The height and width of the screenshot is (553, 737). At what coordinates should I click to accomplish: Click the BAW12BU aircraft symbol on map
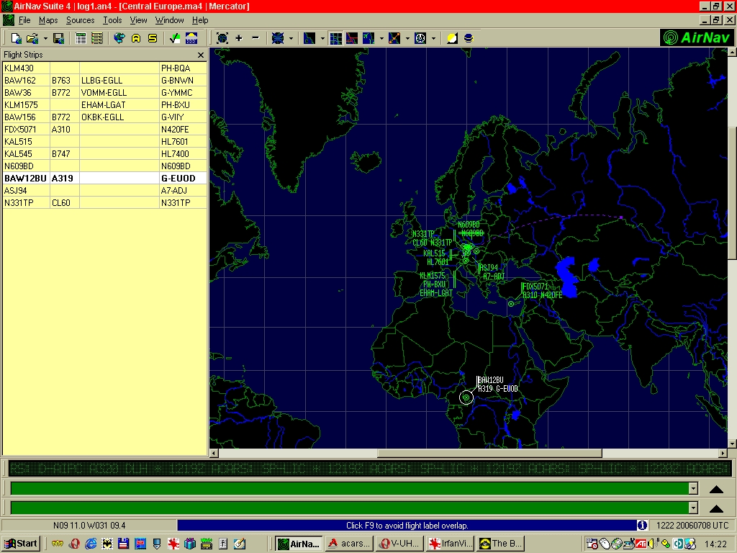click(466, 397)
